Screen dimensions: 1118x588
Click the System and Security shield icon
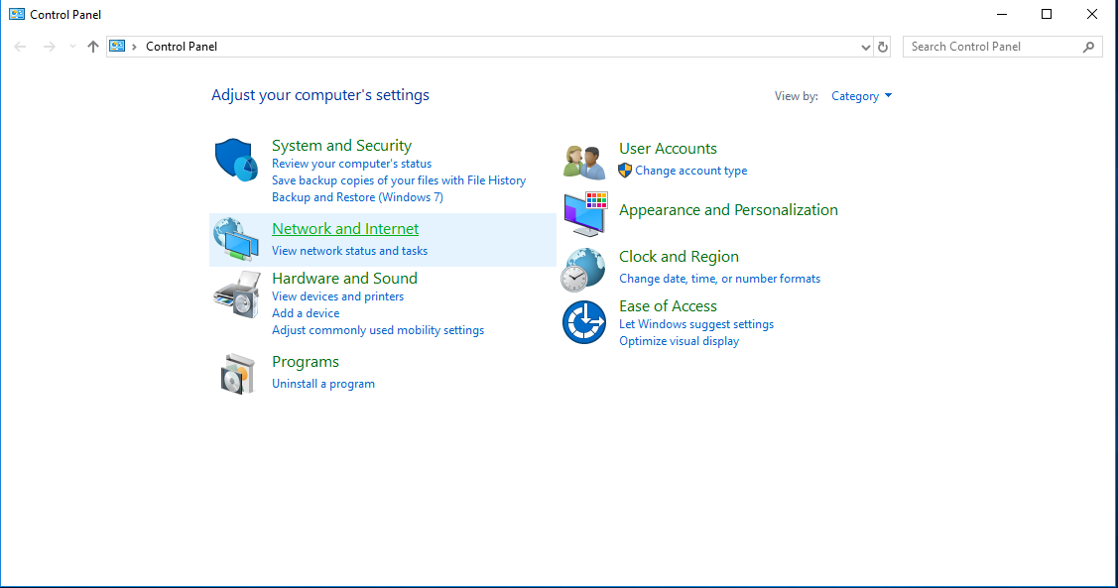(236, 158)
